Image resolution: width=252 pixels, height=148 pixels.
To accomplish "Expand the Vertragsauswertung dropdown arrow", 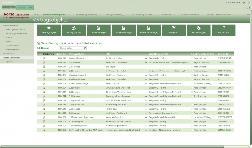I will click(x=126, y=14).
